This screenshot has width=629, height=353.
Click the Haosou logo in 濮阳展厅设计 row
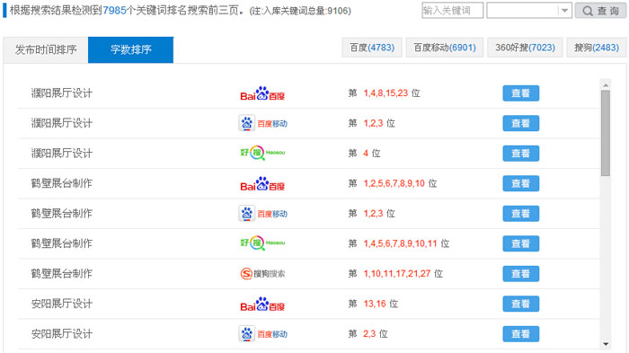click(262, 153)
